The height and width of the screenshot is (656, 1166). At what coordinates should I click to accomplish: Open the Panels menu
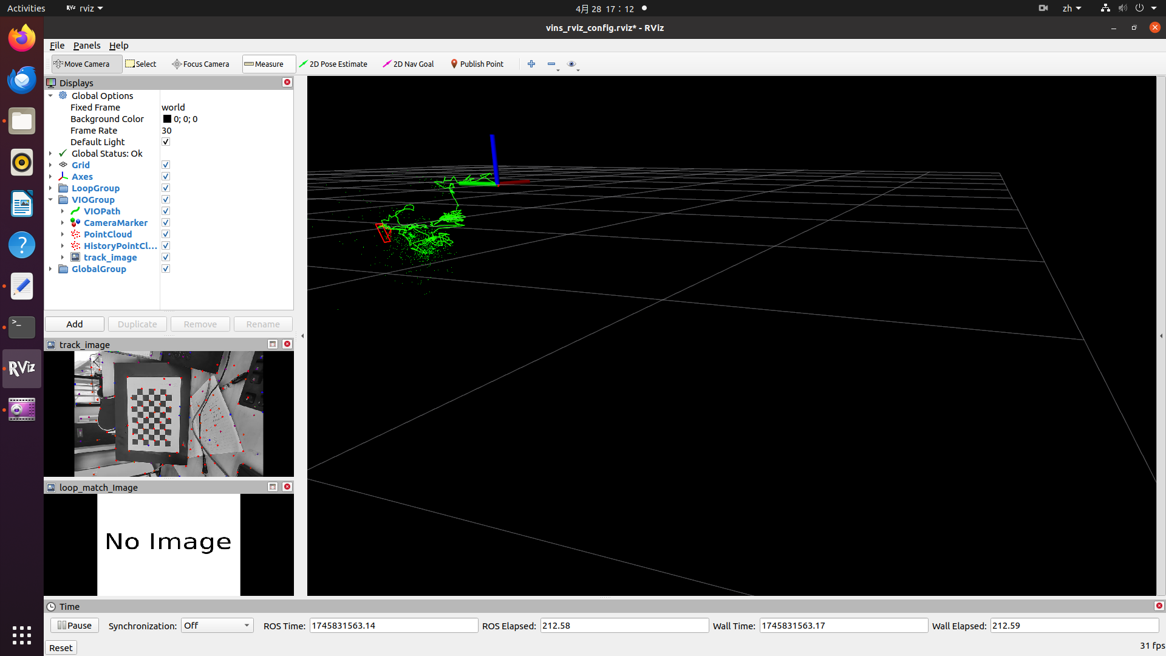(87, 46)
